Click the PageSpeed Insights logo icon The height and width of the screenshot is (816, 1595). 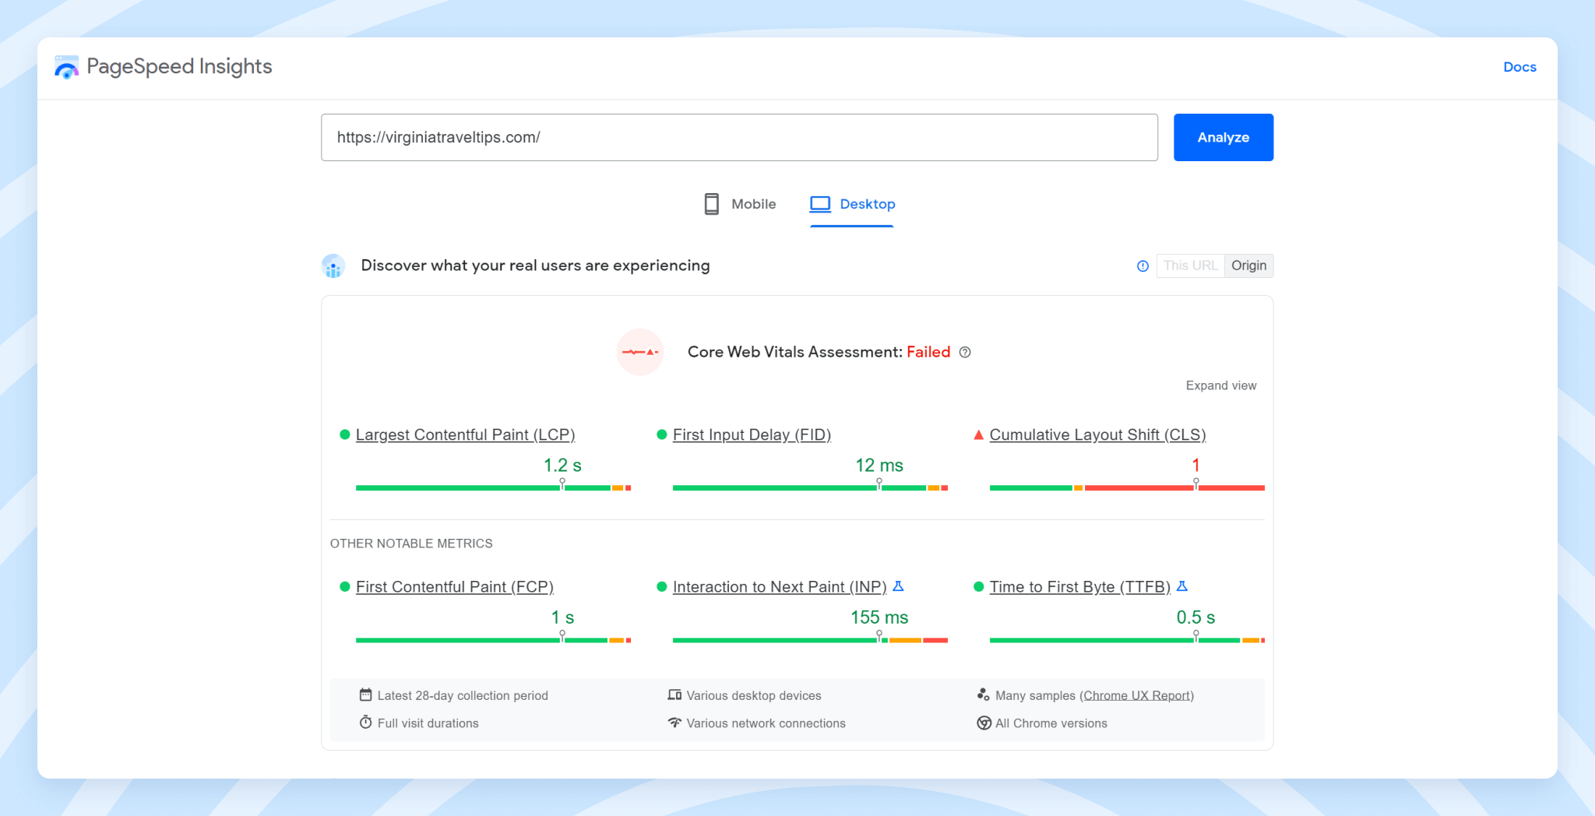[66, 67]
